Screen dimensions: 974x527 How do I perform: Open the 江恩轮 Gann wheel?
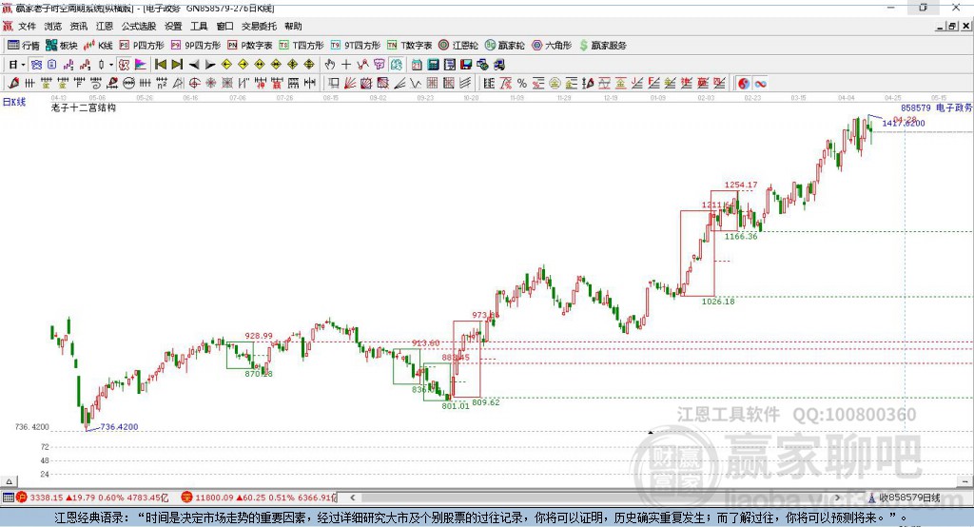[458, 46]
